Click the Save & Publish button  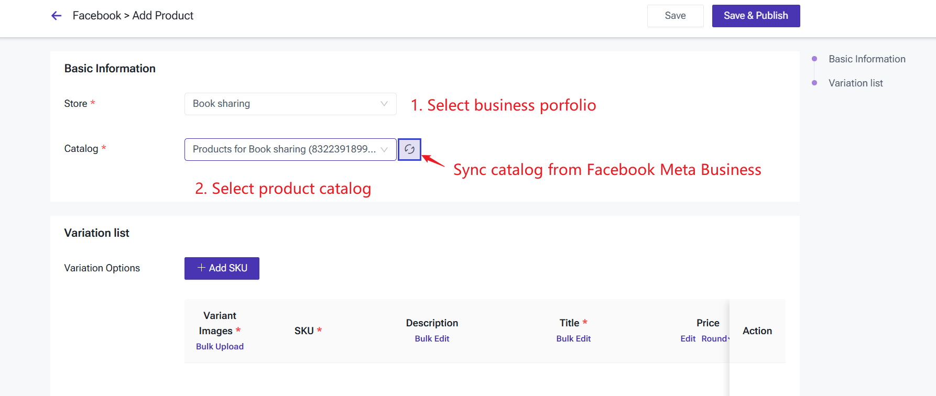[x=755, y=16]
